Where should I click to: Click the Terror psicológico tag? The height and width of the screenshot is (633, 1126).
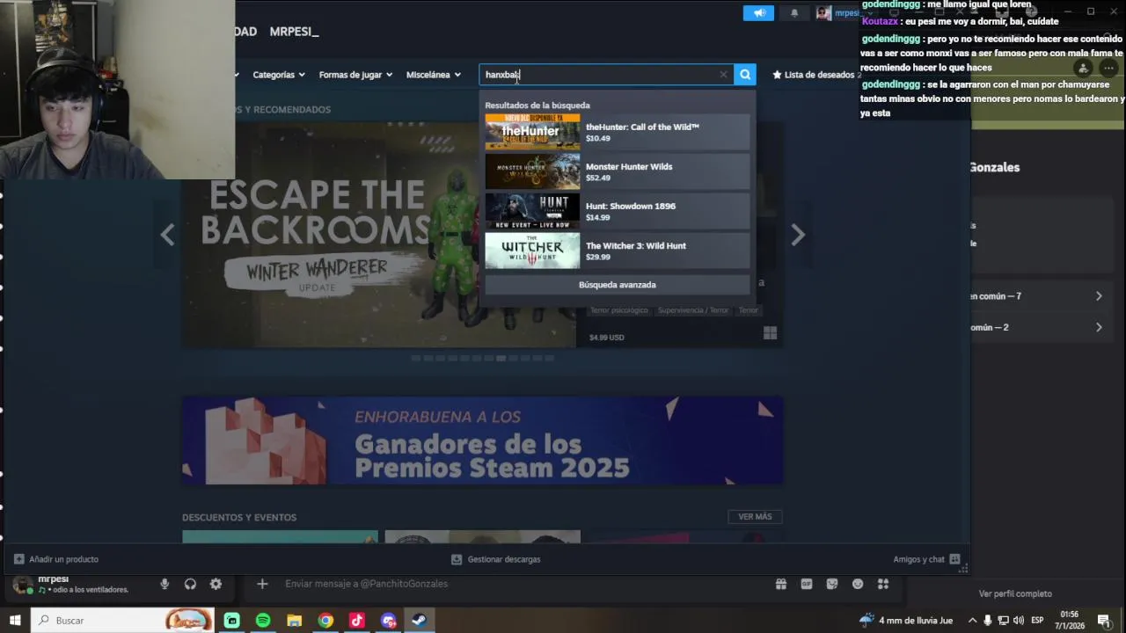click(x=619, y=310)
